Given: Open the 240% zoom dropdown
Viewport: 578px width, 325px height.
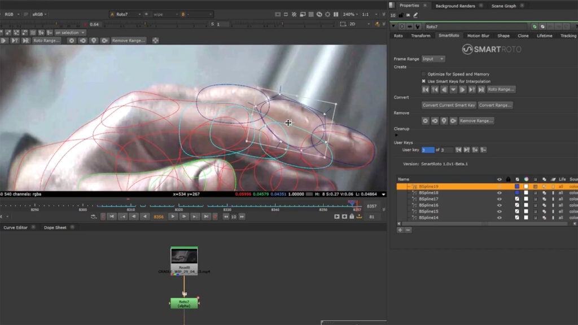Looking at the screenshot, I should [351, 14].
